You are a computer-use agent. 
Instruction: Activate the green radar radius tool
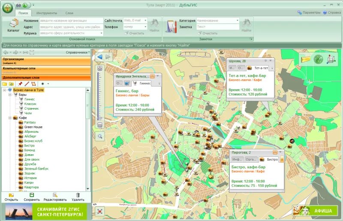pyautogui.click(x=318, y=59)
